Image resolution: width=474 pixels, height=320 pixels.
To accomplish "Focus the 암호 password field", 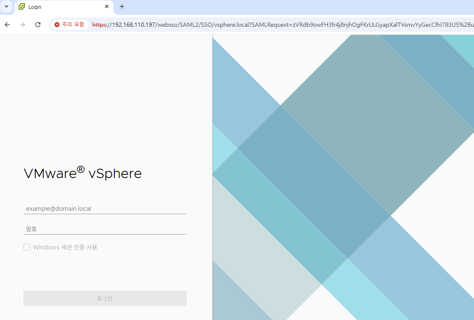I will pos(105,229).
